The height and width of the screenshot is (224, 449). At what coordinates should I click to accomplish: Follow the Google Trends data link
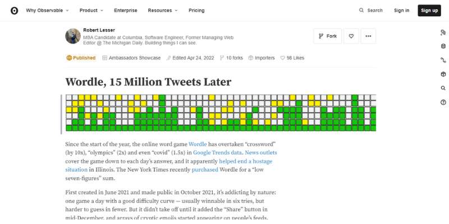tap(217, 152)
